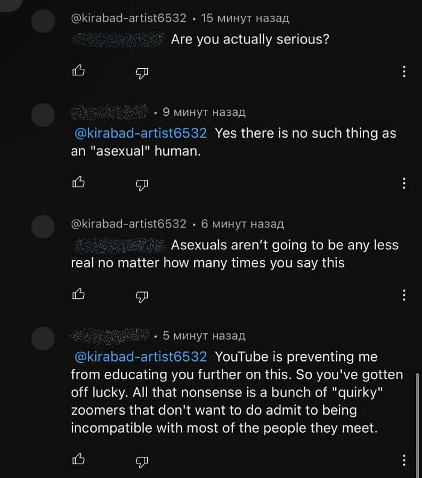Open avatar of the 5-minutes-ago replier
The image size is (422, 478).
point(43,338)
